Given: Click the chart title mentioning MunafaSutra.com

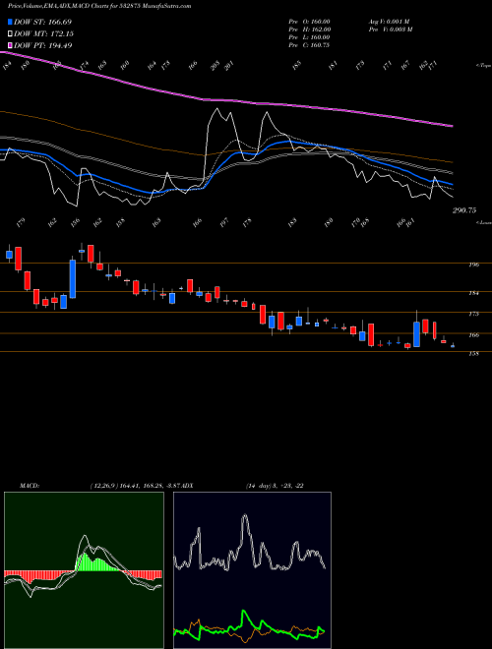Looking at the screenshot, I should [99, 7].
